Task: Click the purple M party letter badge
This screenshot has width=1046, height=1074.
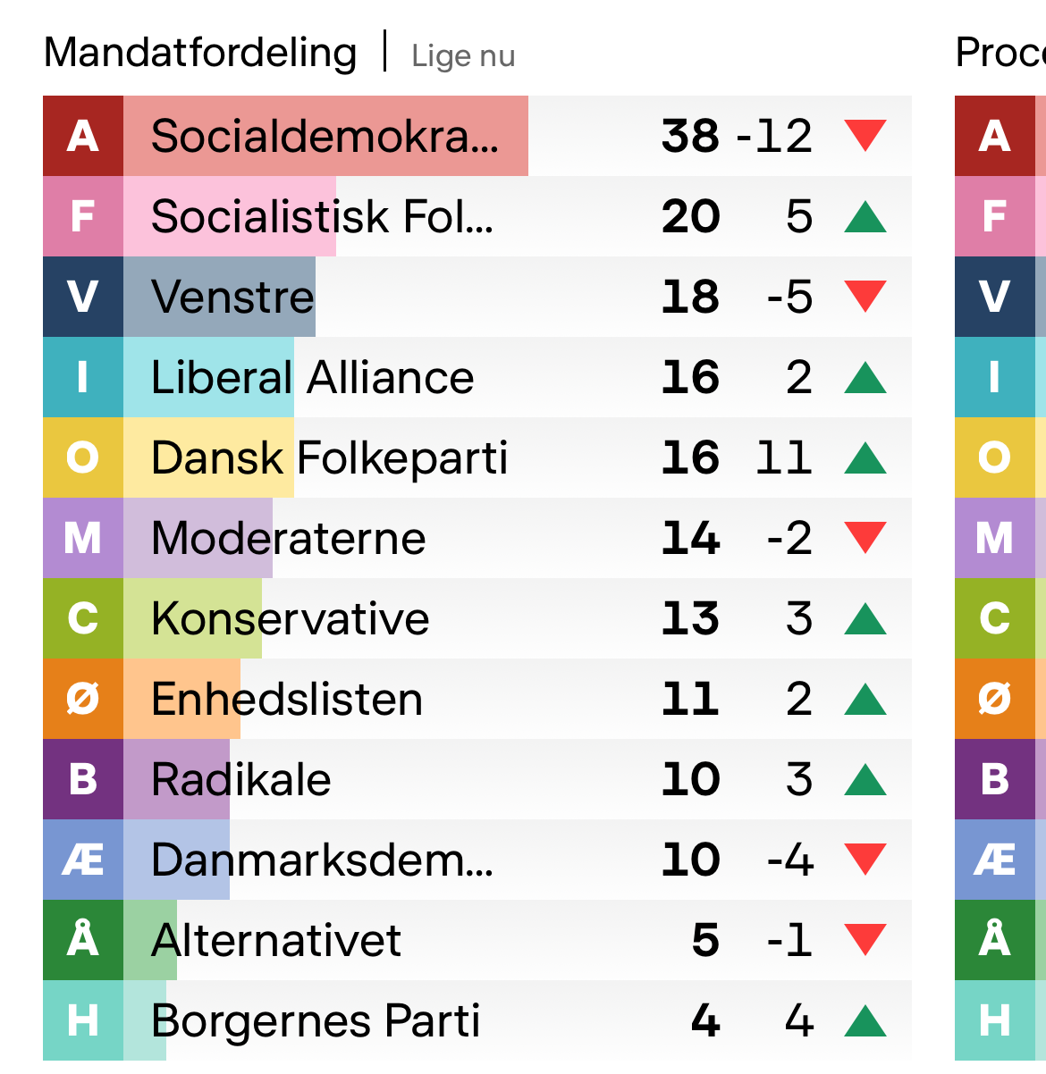Action: [x=83, y=538]
